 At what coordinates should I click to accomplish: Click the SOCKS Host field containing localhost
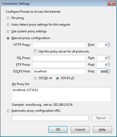[x=59, y=71]
